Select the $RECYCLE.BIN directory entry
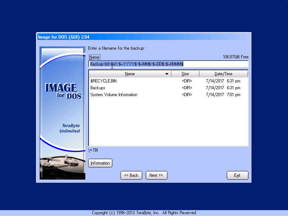The height and width of the screenshot is (216, 288). coord(104,81)
